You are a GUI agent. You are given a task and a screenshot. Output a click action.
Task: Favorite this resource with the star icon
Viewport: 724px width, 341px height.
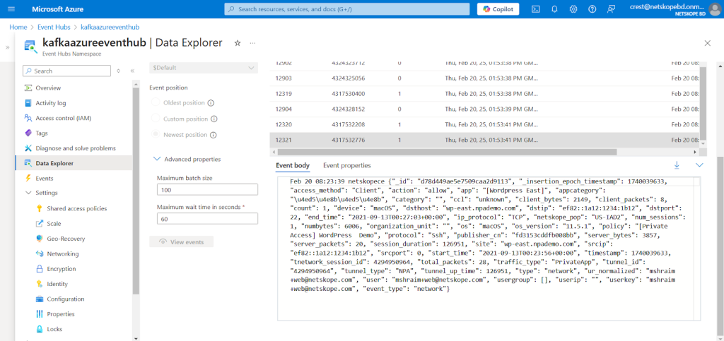pyautogui.click(x=238, y=43)
